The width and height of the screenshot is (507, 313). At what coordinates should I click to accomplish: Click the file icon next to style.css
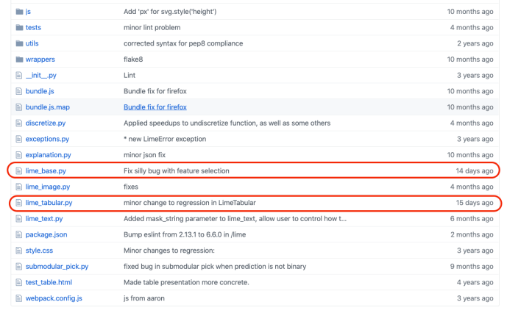[19, 251]
